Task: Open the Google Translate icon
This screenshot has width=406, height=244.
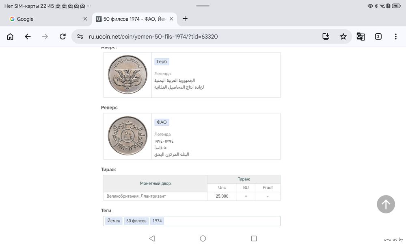Action: (x=361, y=37)
